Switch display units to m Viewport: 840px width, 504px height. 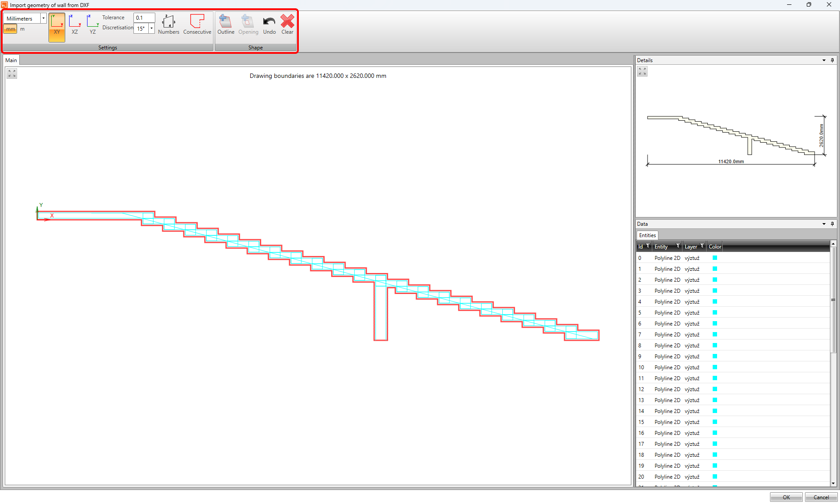[x=22, y=29]
